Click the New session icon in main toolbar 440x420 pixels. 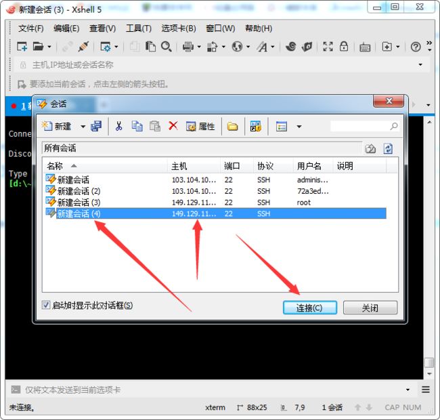click(x=22, y=46)
